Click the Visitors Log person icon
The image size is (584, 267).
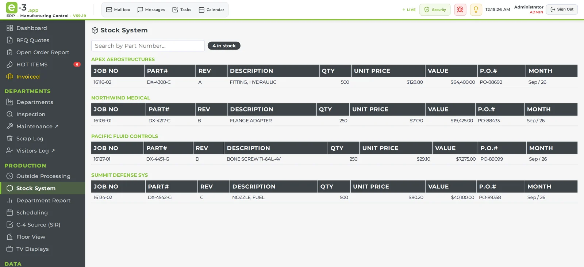click(x=10, y=150)
